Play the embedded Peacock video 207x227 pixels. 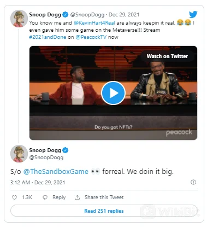(113, 93)
